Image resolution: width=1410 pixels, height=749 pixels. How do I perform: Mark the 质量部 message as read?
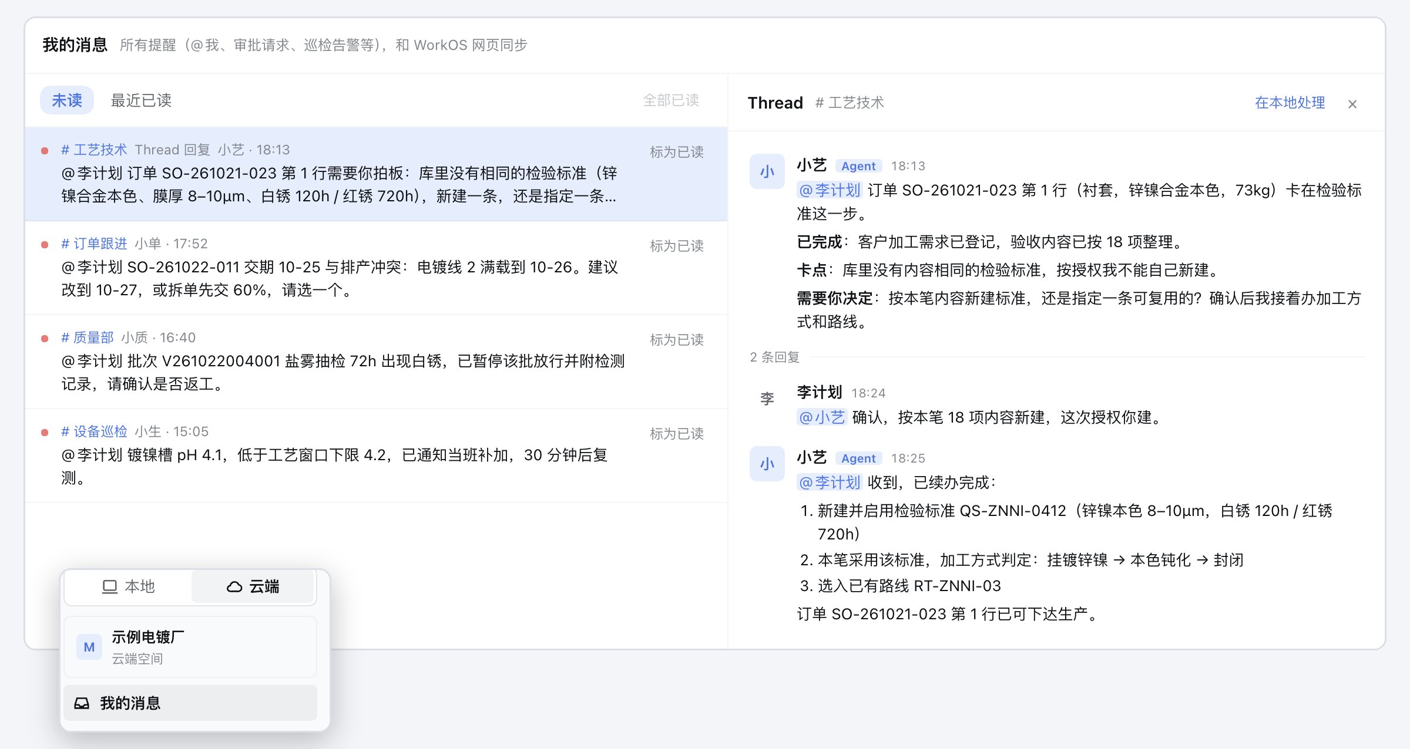(676, 340)
